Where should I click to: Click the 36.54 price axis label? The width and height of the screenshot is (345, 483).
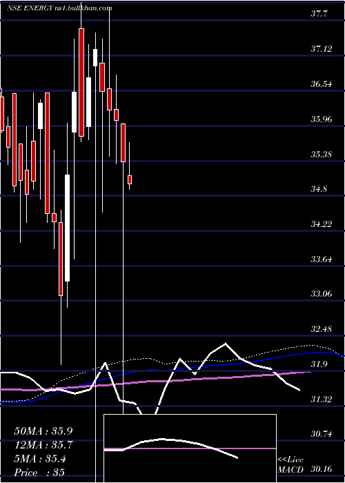pyautogui.click(x=322, y=83)
